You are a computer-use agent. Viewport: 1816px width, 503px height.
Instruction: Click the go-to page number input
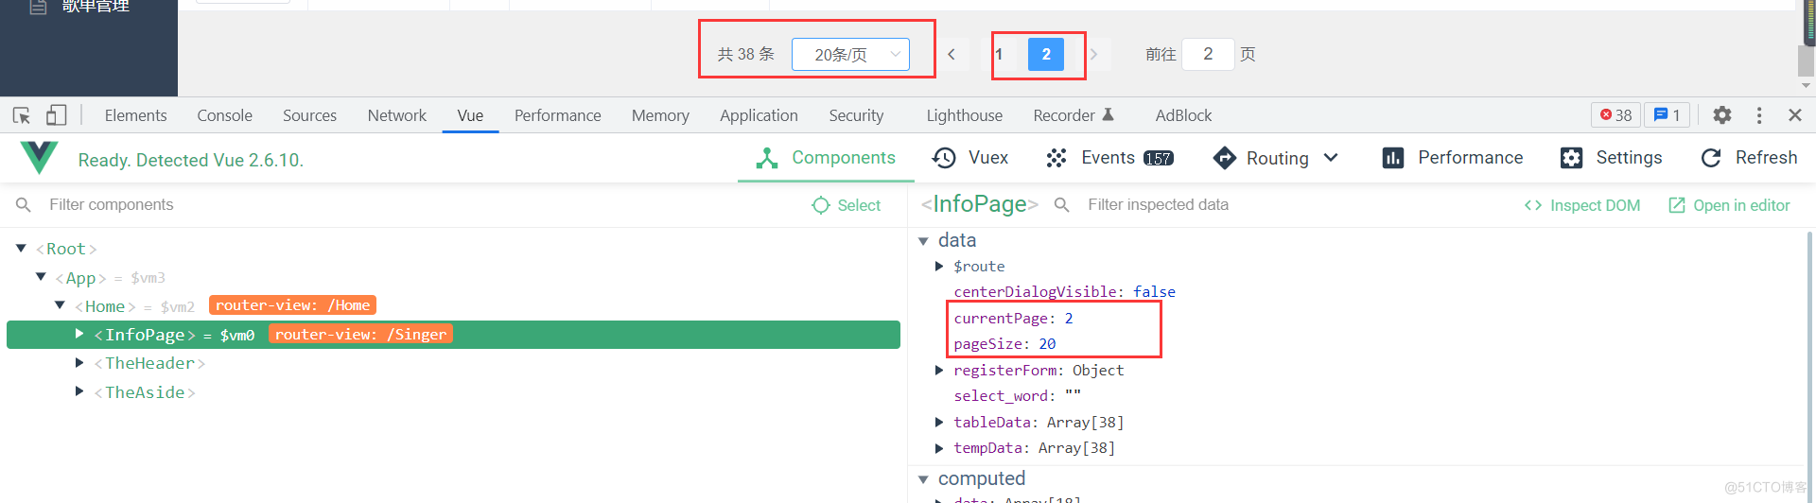point(1208,55)
